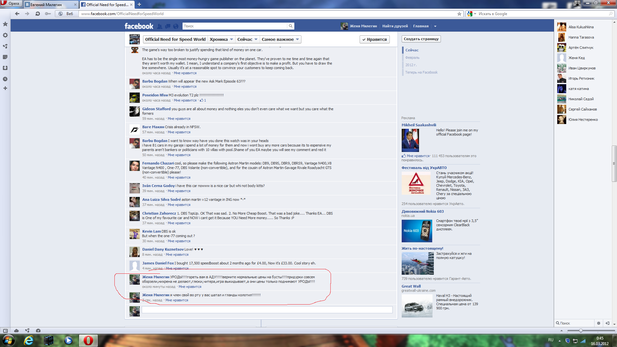Click Создать страницу button
This screenshot has width=617, height=347.
[x=421, y=39]
